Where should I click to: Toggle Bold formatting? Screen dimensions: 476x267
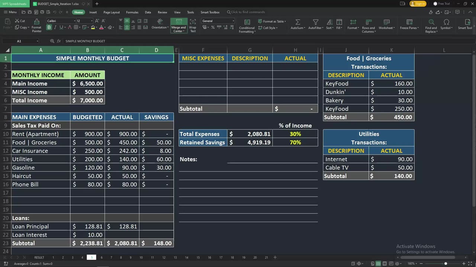(x=49, y=27)
